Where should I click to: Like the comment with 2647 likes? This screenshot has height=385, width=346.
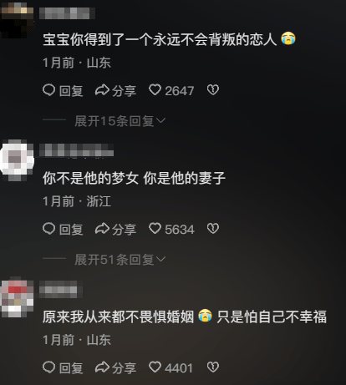click(x=155, y=90)
